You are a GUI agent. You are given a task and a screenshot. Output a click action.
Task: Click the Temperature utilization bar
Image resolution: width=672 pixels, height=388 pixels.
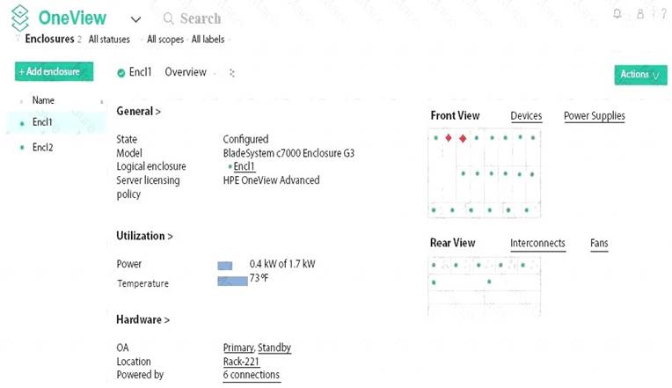click(233, 282)
